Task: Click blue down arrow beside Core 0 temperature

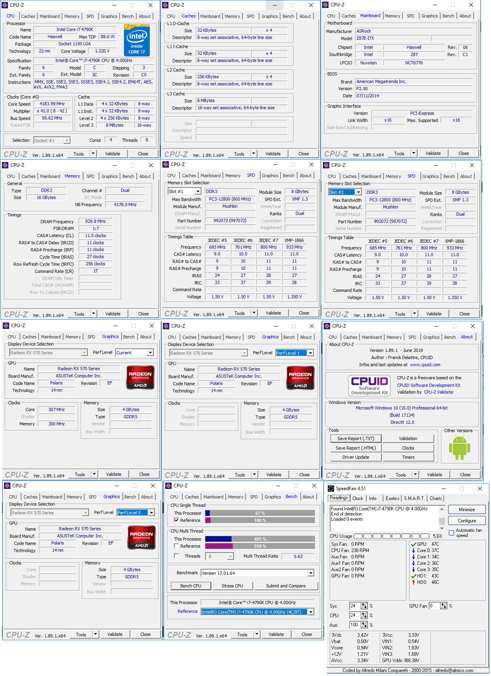Action: pos(414,550)
